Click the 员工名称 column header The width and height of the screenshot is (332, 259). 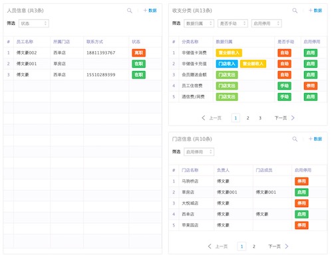pyautogui.click(x=25, y=42)
